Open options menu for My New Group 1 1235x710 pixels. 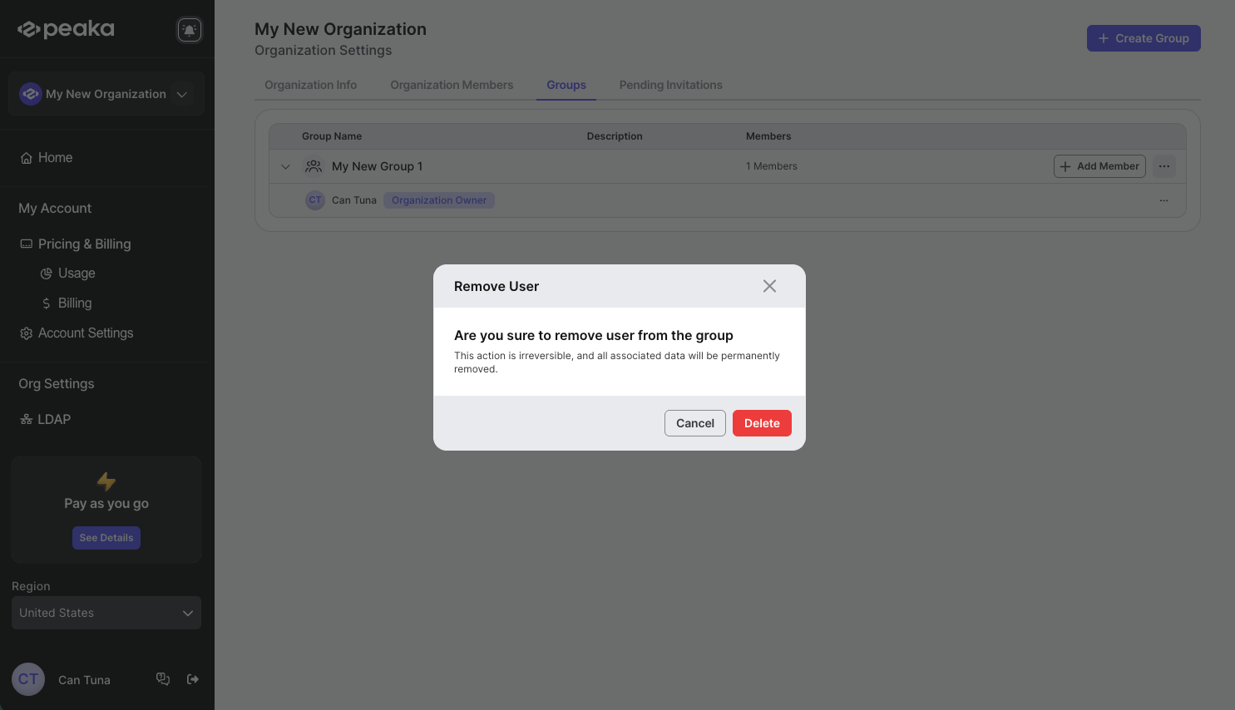tap(1163, 165)
